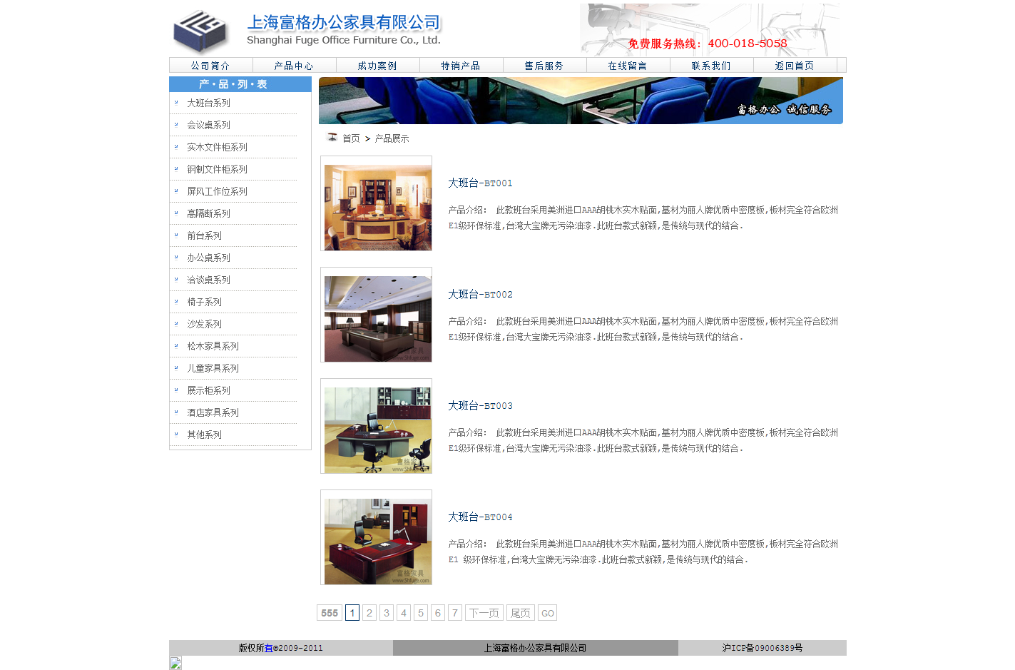Open the 联系我们 navigation tab

point(710,66)
